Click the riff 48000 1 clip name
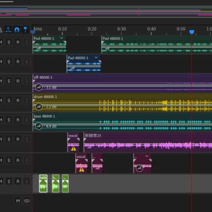The height and width of the screenshot is (212, 212). (43, 77)
